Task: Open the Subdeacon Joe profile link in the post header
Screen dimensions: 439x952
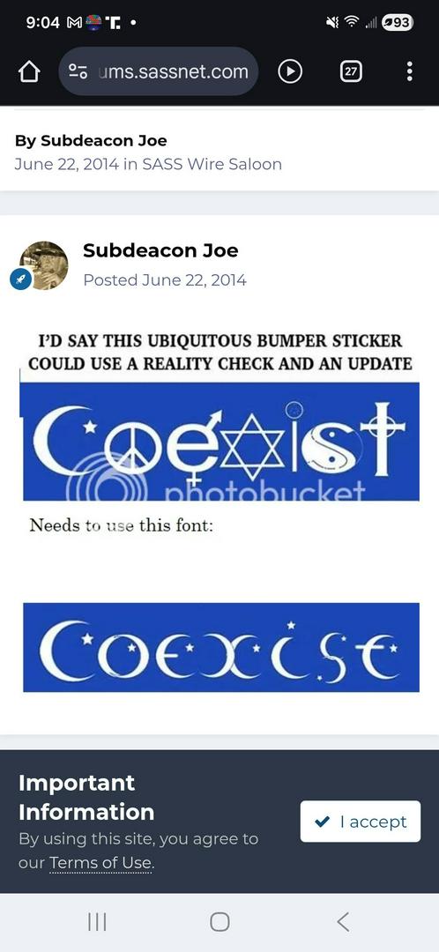Action: click(160, 250)
